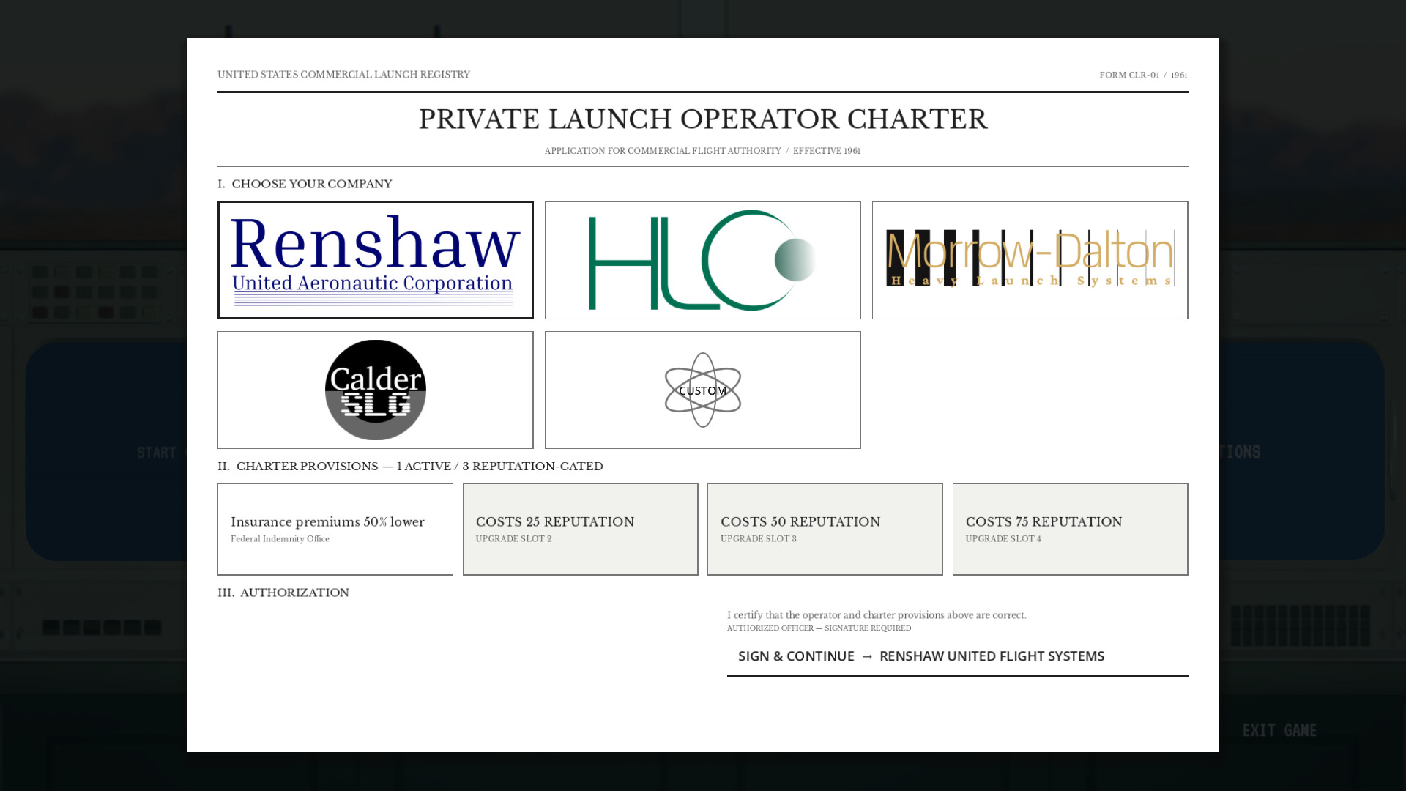The image size is (1406, 791).
Task: Choose the green HLC company logo
Action: click(702, 260)
